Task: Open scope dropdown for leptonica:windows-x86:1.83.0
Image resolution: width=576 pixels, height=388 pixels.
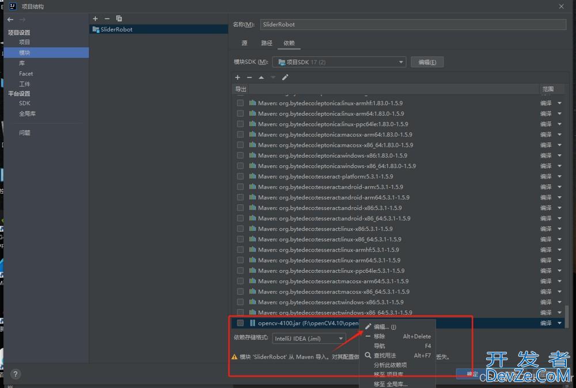Action: (x=559, y=155)
